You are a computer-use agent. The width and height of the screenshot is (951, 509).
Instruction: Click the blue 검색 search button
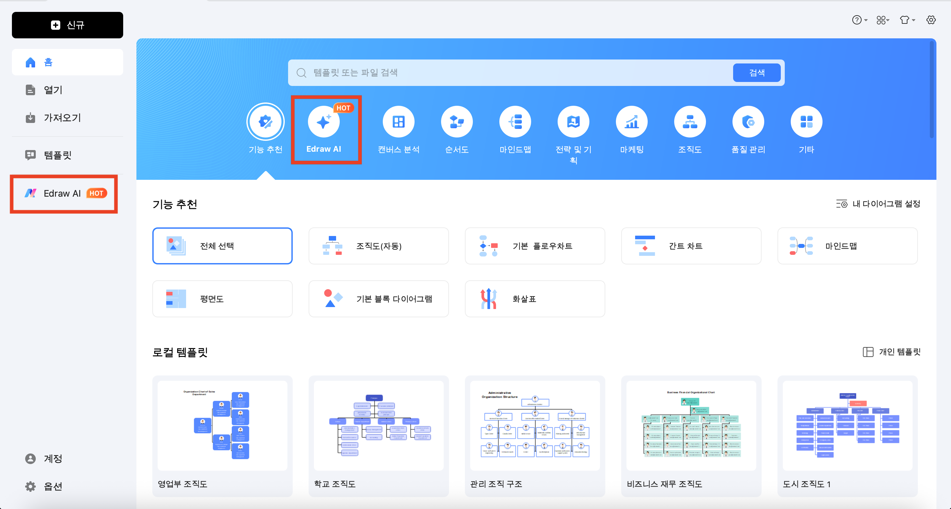[756, 73]
